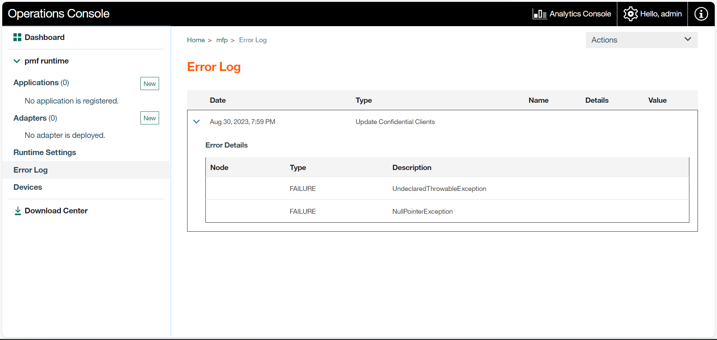Follow the mfp breadcrumb link

222,40
